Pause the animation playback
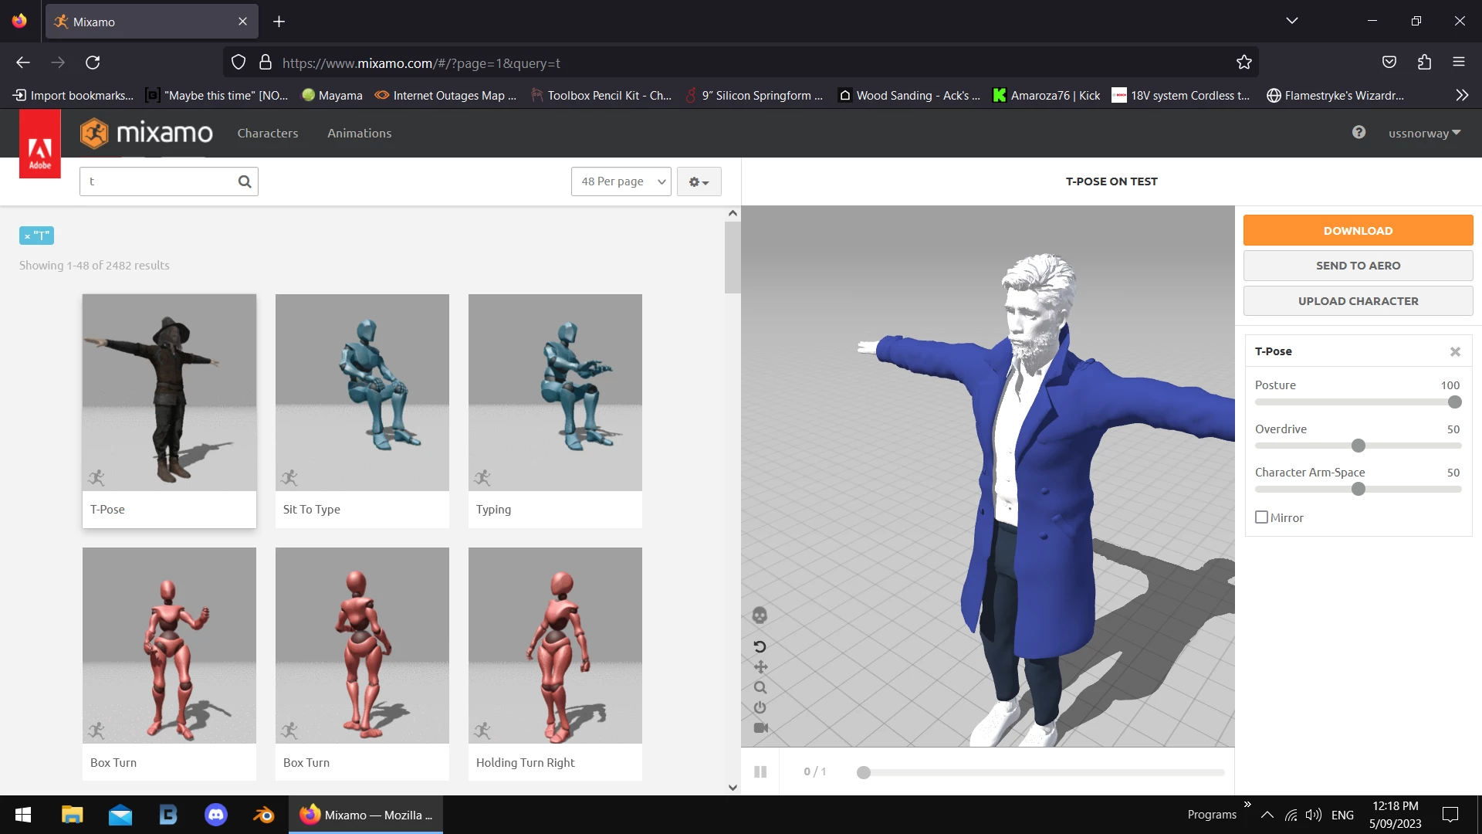This screenshot has height=834, width=1482. (760, 771)
